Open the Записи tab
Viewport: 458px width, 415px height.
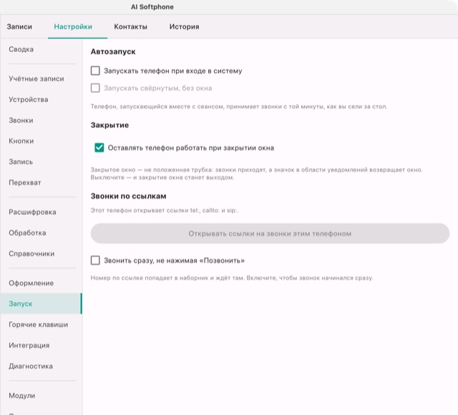click(x=19, y=26)
